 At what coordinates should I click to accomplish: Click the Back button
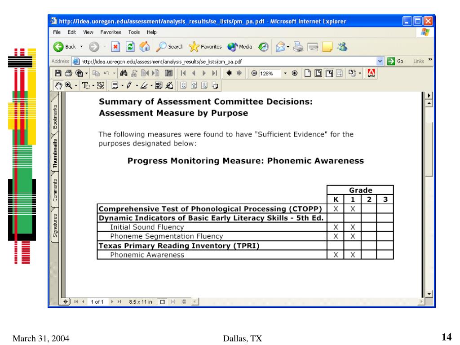pyautogui.click(x=65, y=47)
